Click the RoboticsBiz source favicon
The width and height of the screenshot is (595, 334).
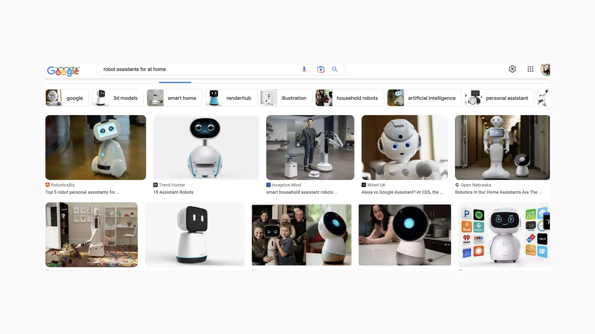tap(48, 185)
